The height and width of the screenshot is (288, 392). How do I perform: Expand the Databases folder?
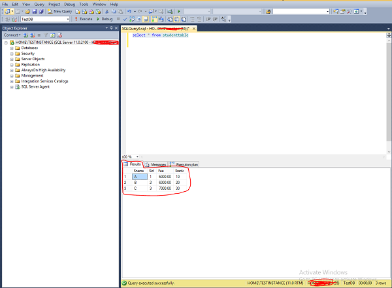(x=12, y=48)
